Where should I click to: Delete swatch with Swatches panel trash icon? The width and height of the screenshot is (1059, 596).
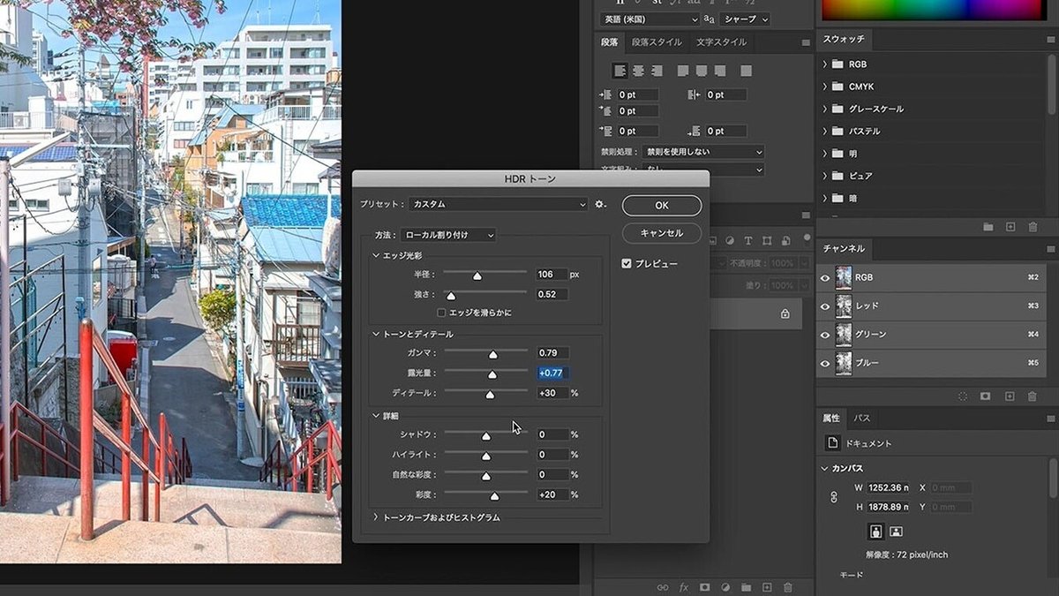[x=1033, y=227]
